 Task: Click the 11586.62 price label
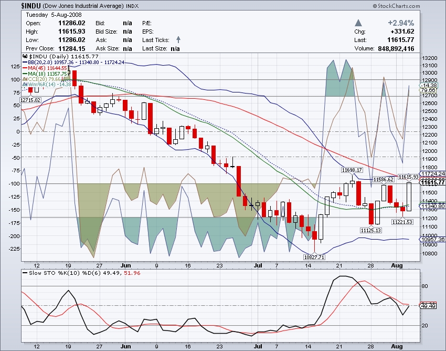point(384,180)
